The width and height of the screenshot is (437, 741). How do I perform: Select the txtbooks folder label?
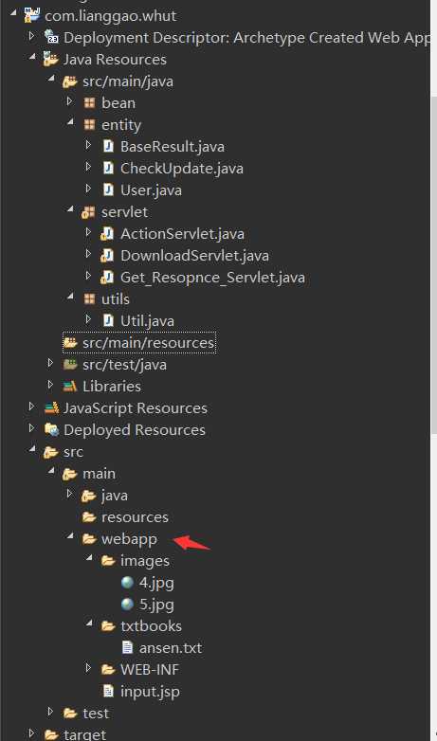click(x=151, y=626)
